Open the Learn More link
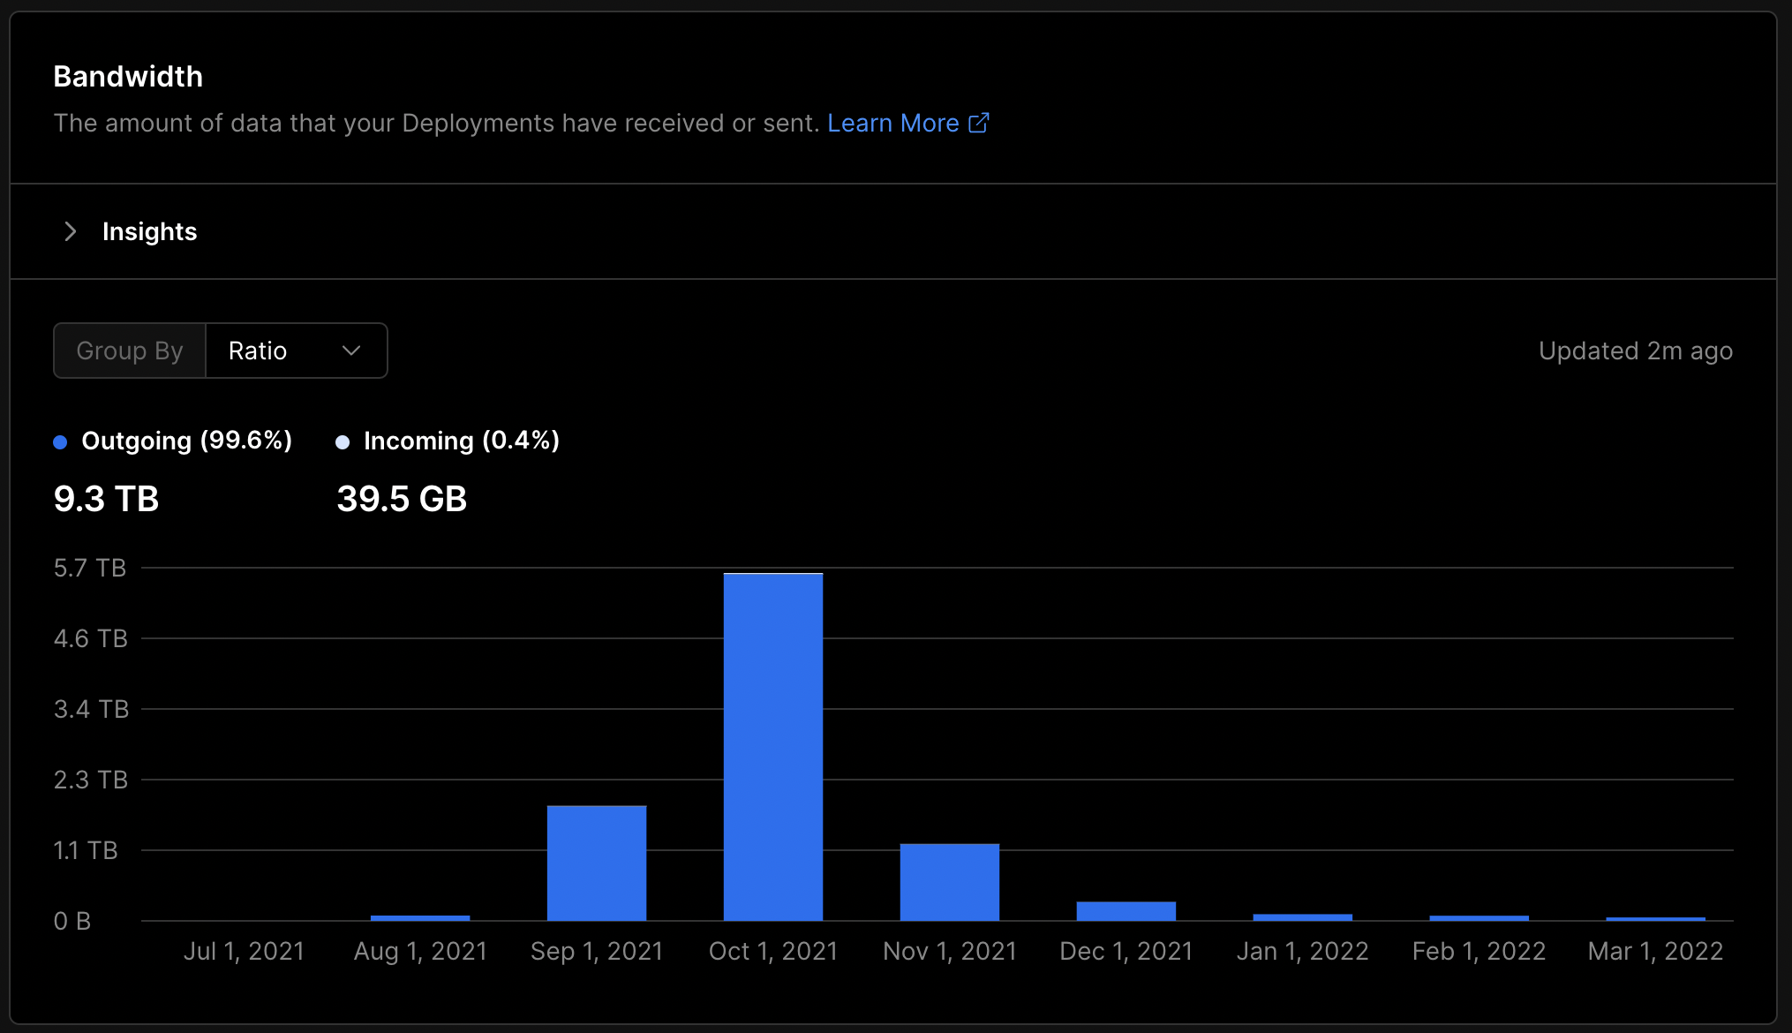1792x1033 pixels. pyautogui.click(x=892, y=123)
